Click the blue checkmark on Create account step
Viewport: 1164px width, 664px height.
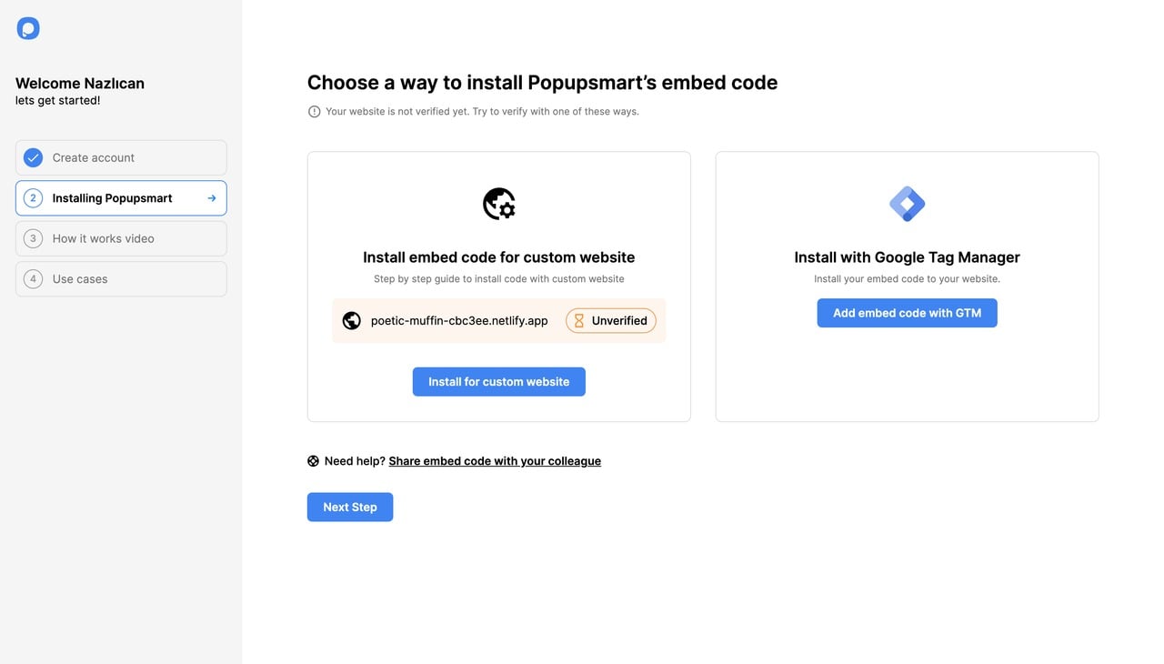click(33, 156)
